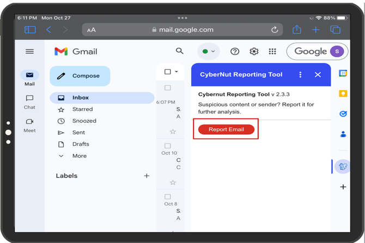This screenshot has height=243, width=365.
Task: Select the 6:07 PM email checkbox
Action: [168, 88]
